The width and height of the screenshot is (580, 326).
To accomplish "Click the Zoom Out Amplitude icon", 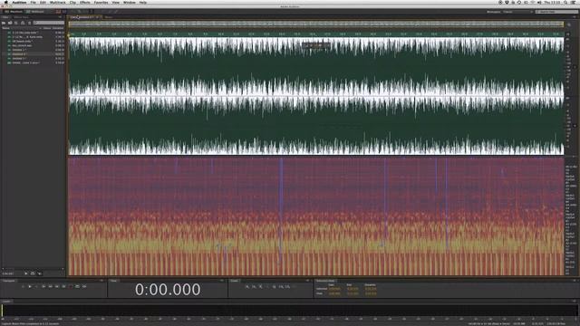I will pos(254,286).
